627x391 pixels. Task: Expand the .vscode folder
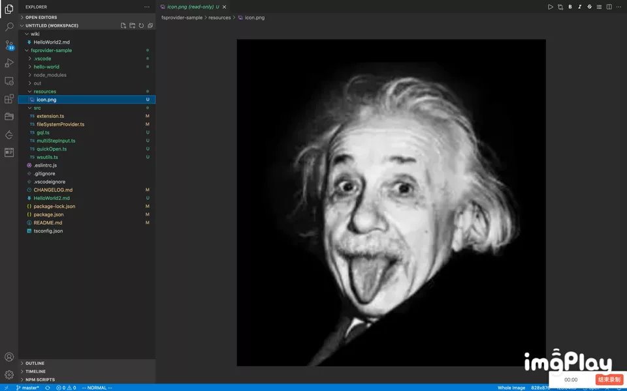[87, 59]
